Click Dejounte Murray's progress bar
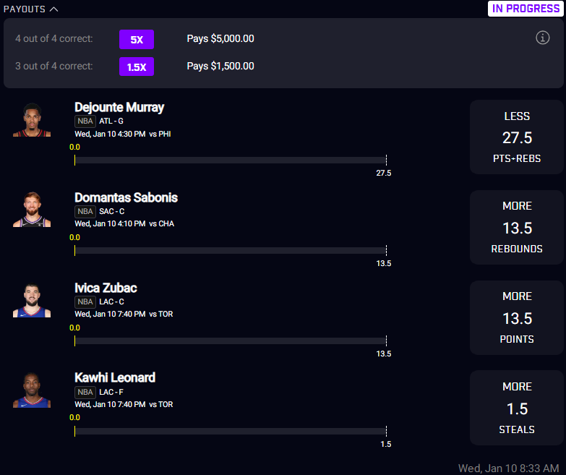This screenshot has width=566, height=475. tap(231, 161)
